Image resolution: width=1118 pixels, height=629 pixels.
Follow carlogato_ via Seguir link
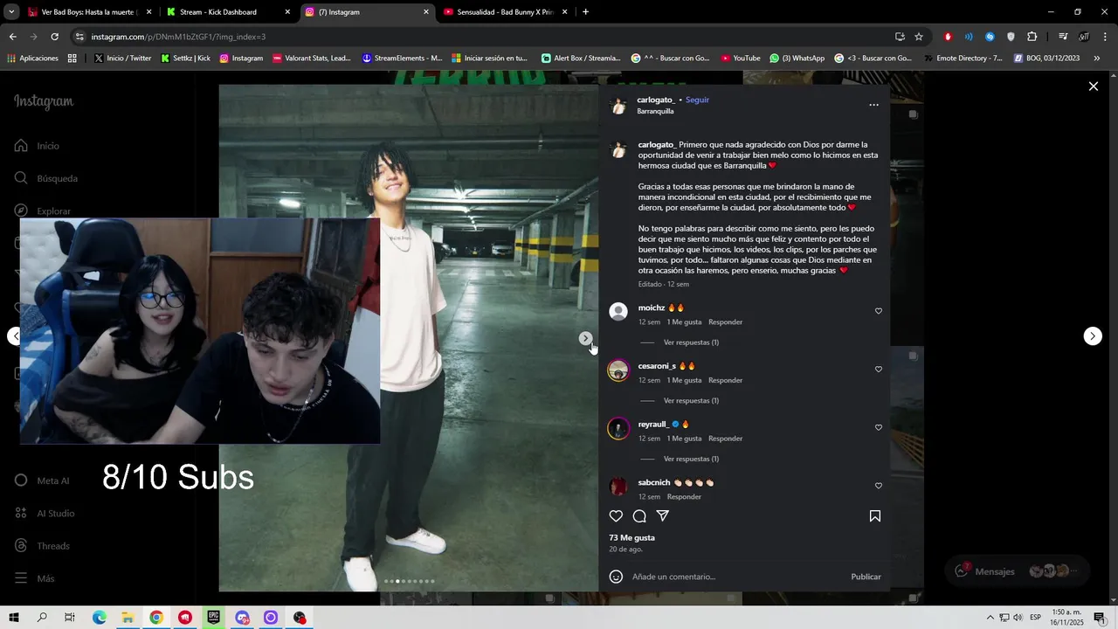697,100
